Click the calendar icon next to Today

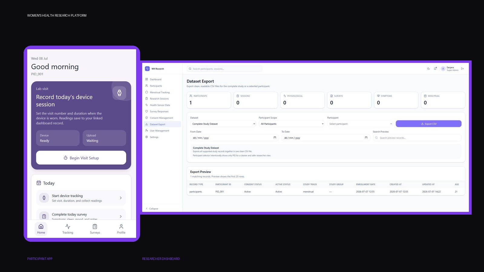39,183
